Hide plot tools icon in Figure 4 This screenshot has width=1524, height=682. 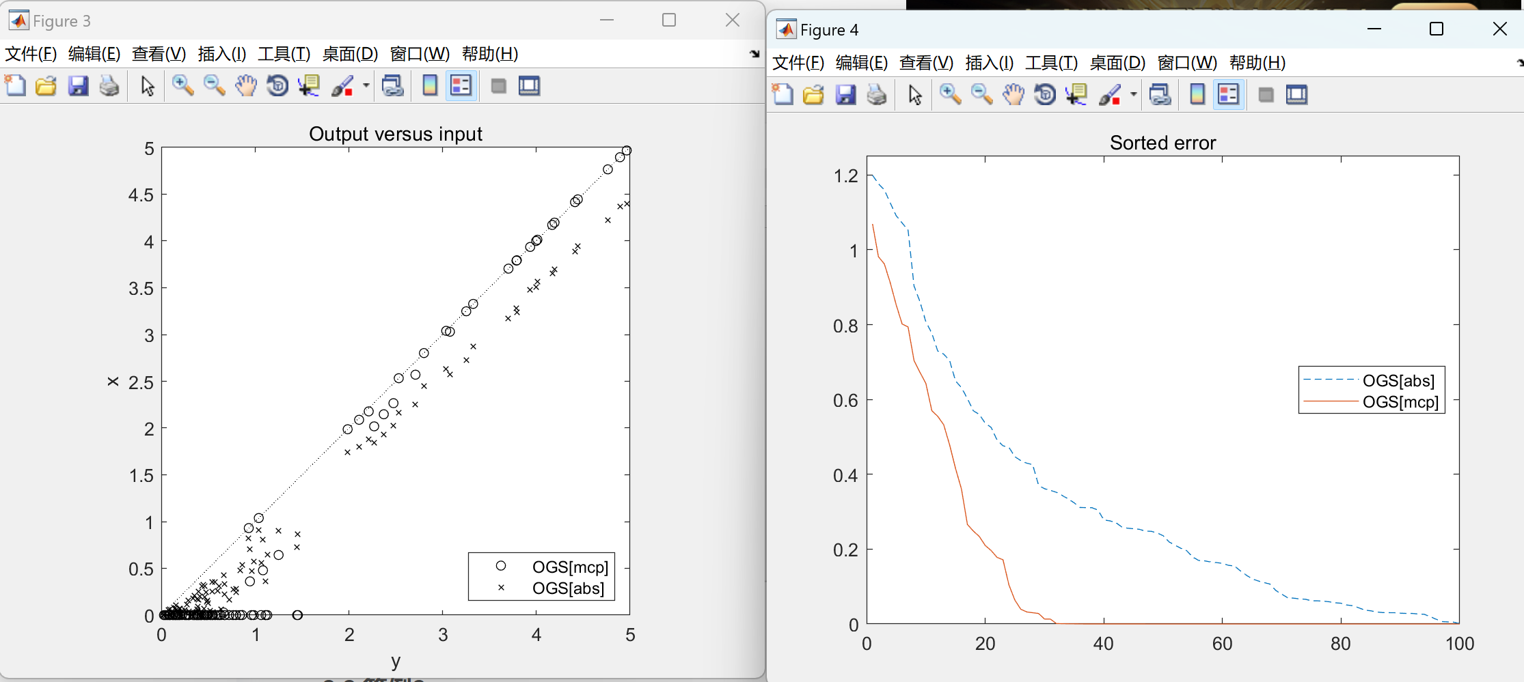(x=1266, y=95)
